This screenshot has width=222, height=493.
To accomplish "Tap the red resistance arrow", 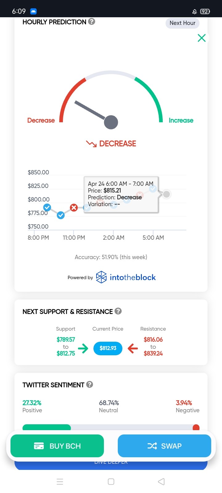I will (133, 348).
